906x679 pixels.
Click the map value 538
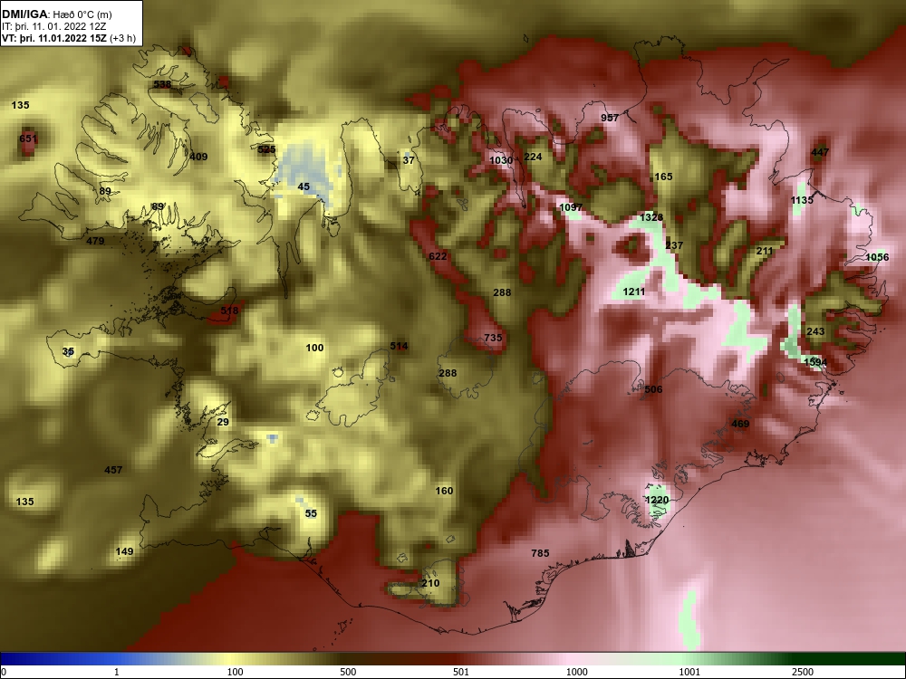(162, 84)
